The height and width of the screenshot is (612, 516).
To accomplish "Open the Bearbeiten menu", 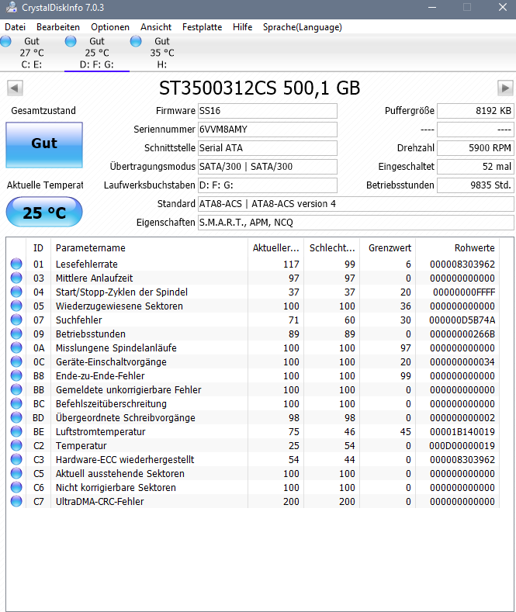I will click(58, 27).
